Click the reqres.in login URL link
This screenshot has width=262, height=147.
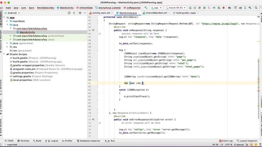tap(219, 24)
